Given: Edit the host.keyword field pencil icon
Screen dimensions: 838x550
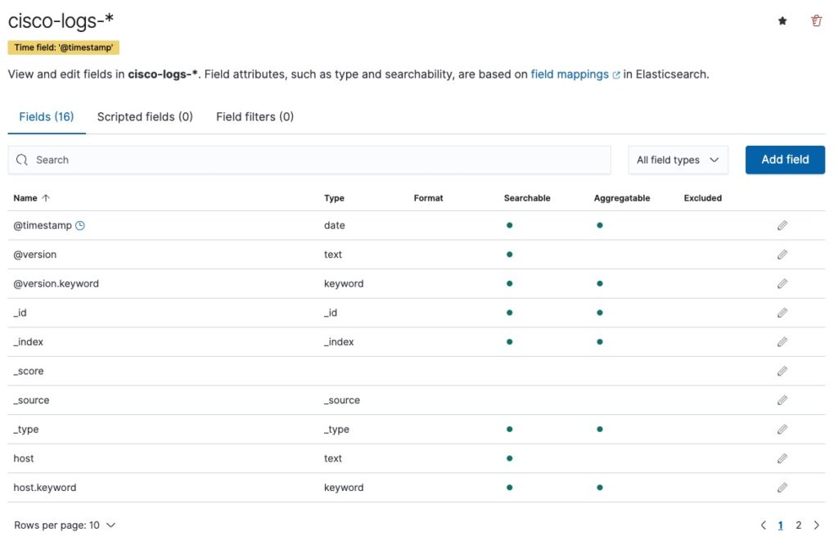Looking at the screenshot, I should 782,488.
